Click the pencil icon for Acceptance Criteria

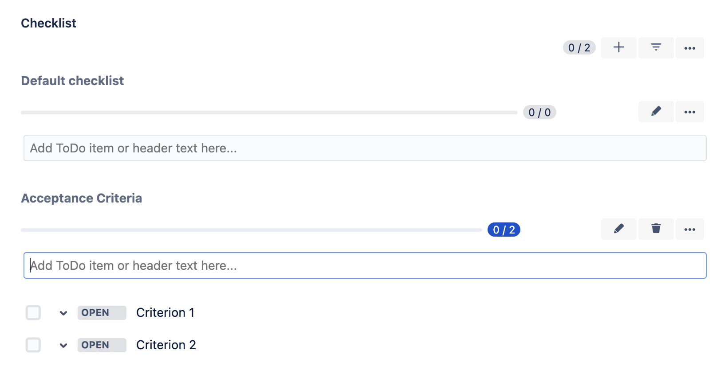point(618,229)
